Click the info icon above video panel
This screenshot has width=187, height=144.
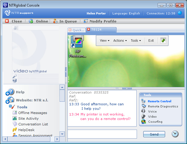tap(15, 28)
